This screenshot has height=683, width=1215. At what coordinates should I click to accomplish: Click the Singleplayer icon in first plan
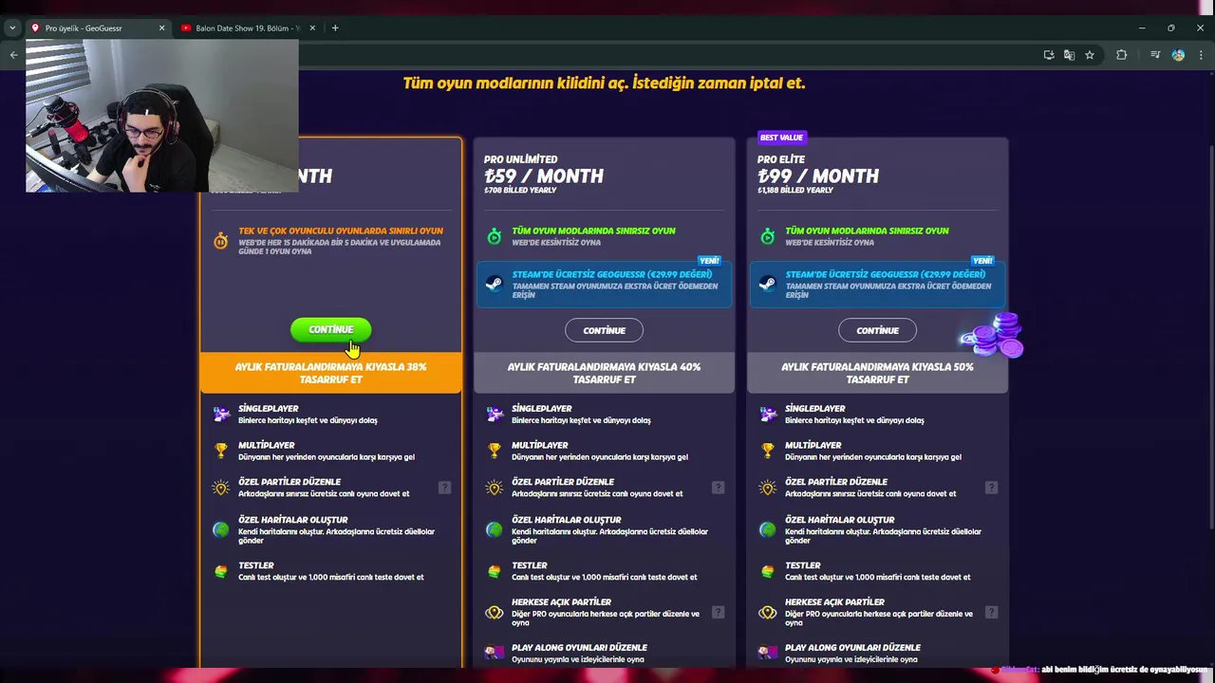221,414
